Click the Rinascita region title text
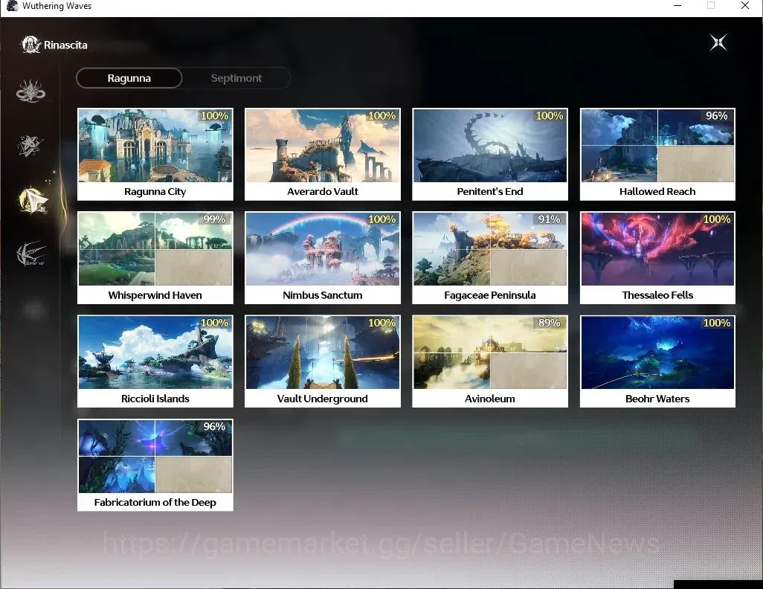Screen dimensions: 763x589 tap(65, 45)
